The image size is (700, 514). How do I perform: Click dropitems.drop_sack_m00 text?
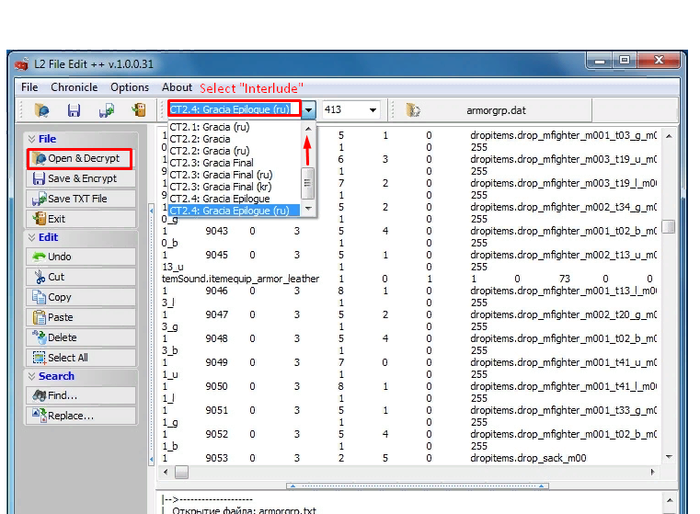(528, 458)
